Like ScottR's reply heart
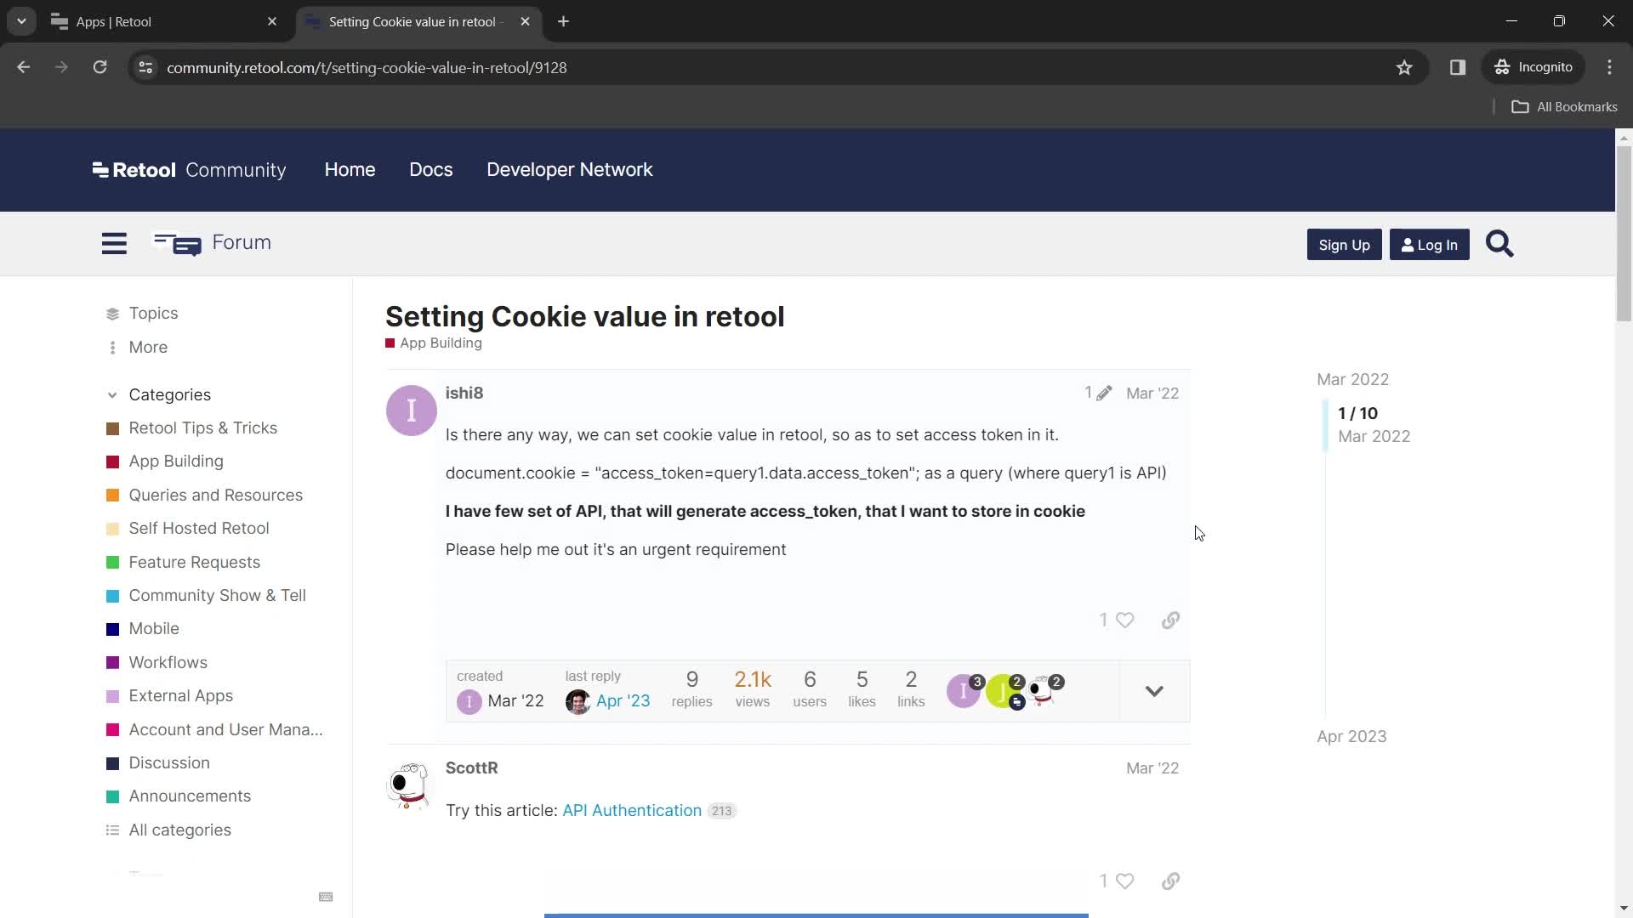This screenshot has height=918, width=1633. (x=1124, y=881)
